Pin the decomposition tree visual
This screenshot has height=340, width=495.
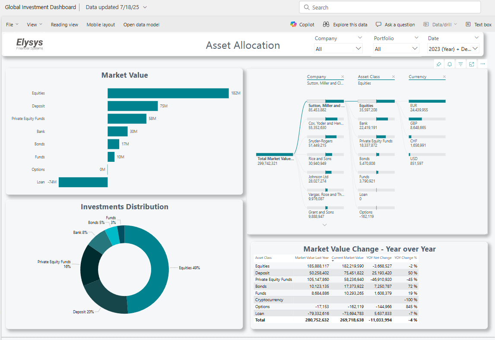438,64
